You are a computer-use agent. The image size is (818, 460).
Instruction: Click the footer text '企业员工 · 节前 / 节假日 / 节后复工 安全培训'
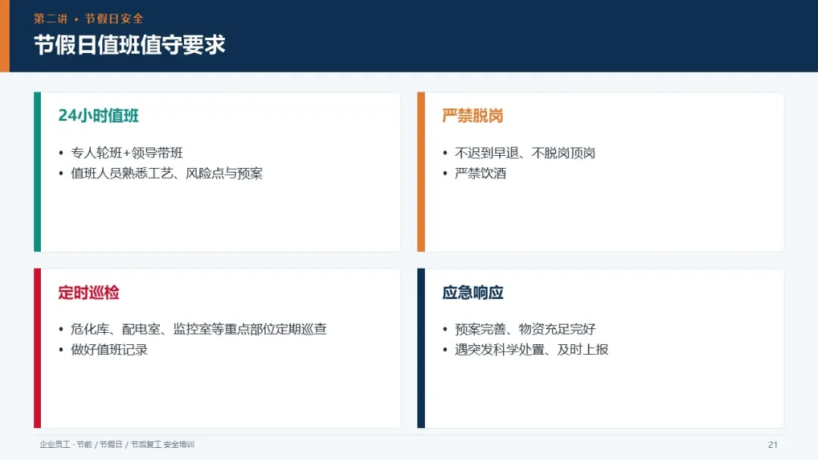click(x=117, y=444)
